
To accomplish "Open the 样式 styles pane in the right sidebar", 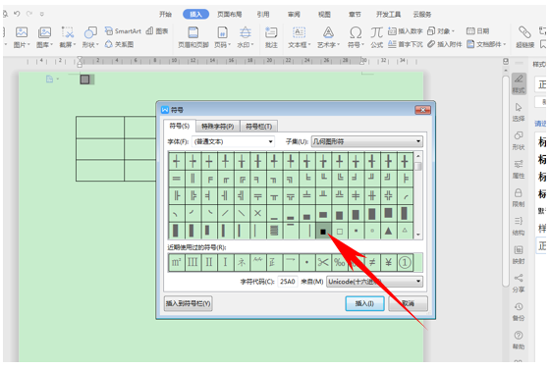I will point(519,83).
